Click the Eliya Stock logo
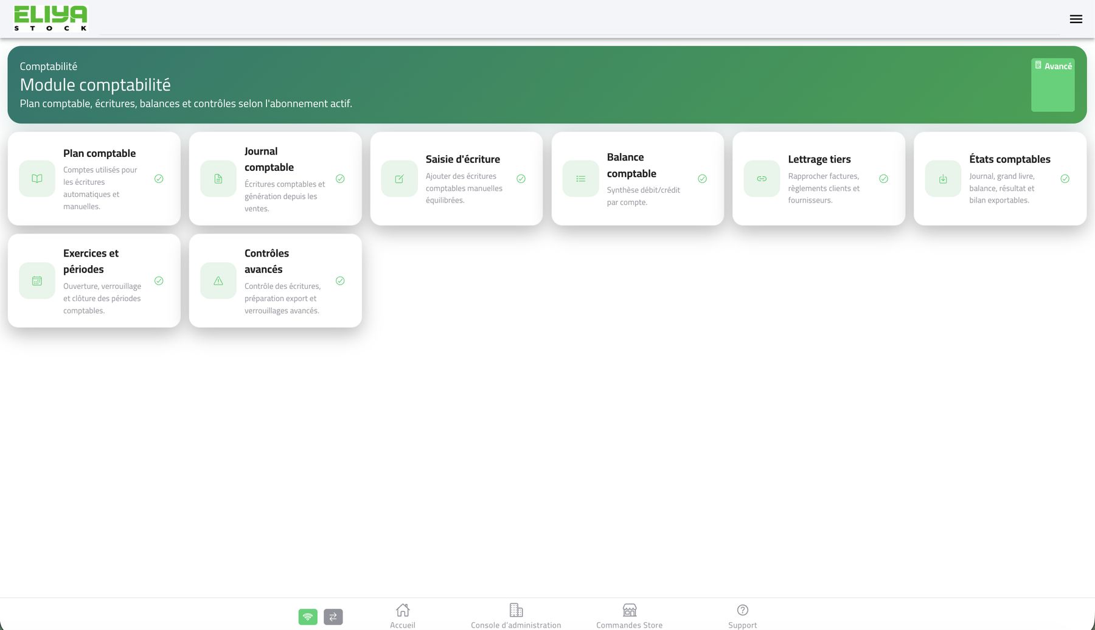The width and height of the screenshot is (1095, 630). (50, 18)
